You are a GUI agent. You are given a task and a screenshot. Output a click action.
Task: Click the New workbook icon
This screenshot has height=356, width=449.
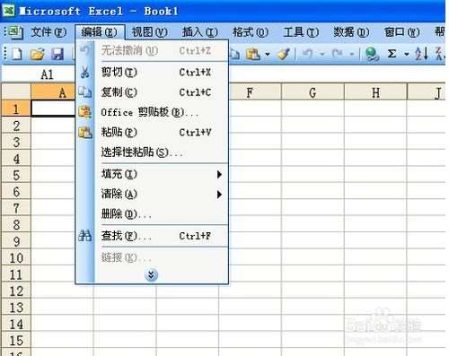(x=17, y=54)
